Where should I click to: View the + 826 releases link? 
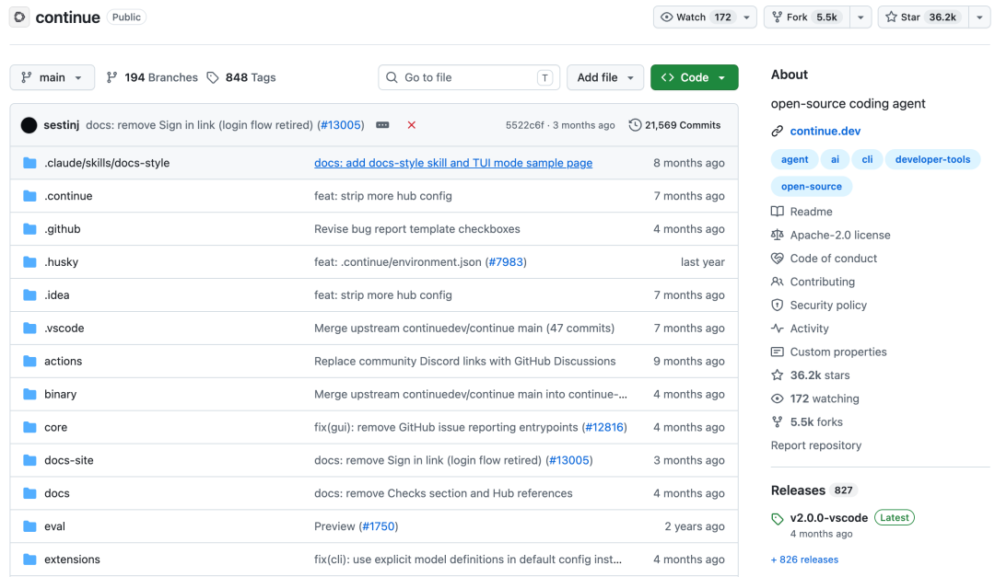(804, 560)
